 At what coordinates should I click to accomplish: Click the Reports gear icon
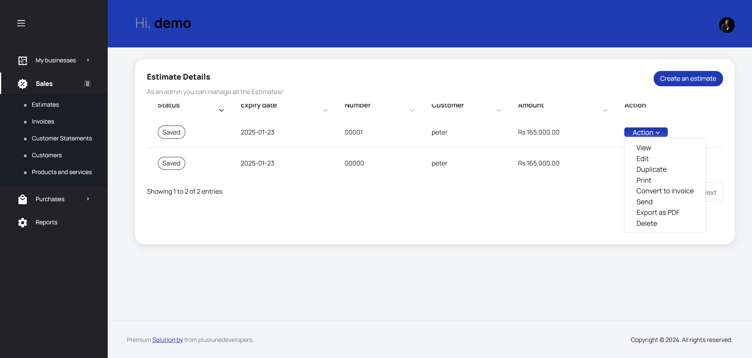pyautogui.click(x=22, y=222)
